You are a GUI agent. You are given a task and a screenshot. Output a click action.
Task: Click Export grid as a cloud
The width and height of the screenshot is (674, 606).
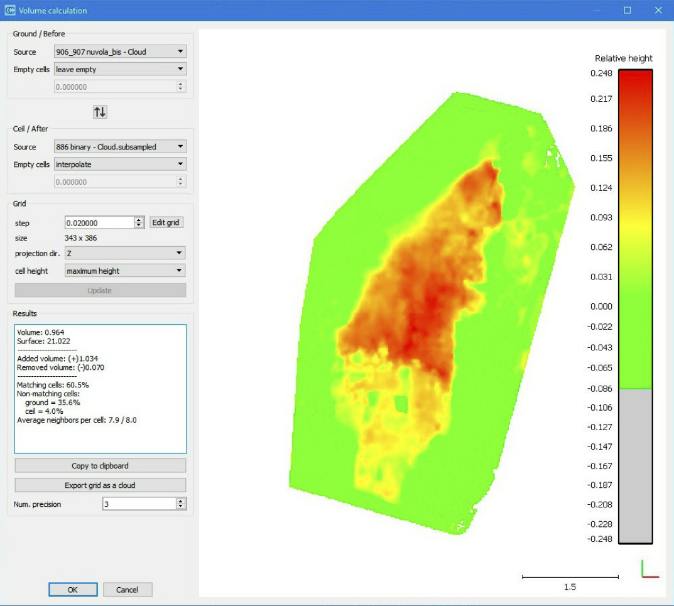click(100, 485)
